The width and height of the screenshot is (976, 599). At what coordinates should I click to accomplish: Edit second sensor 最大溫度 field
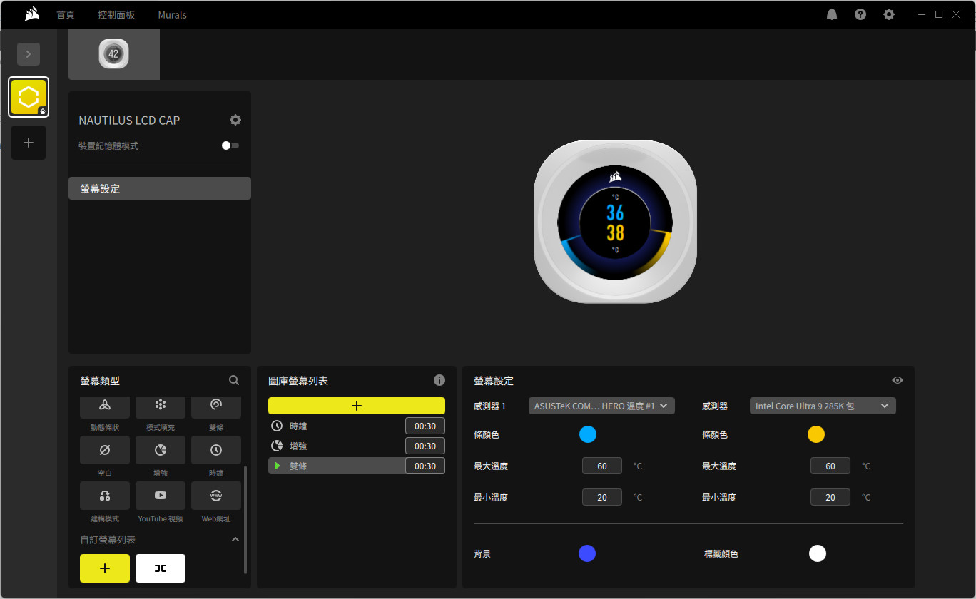(830, 466)
